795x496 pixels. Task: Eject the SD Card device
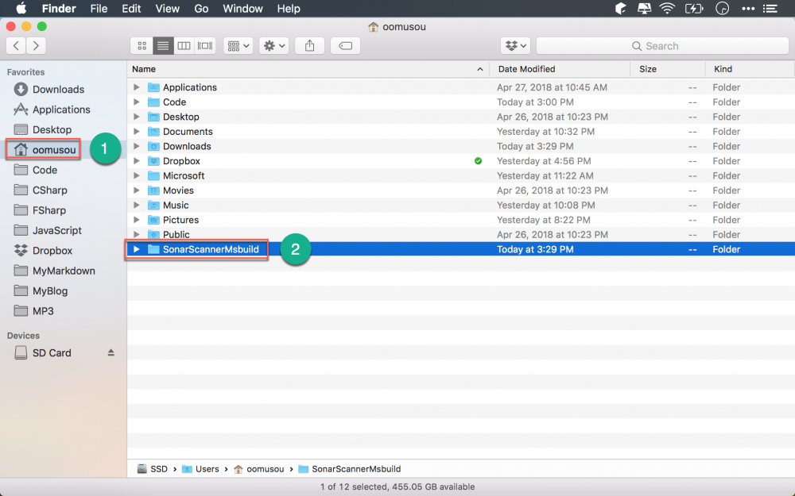click(x=111, y=352)
